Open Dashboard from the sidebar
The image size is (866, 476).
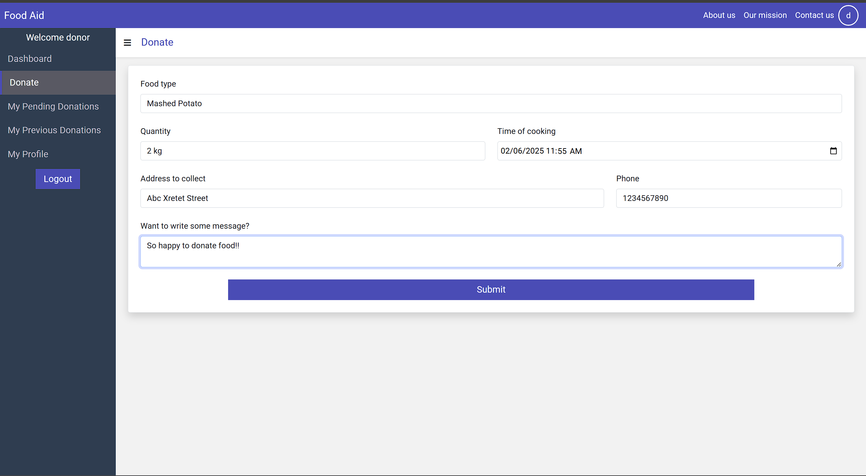click(x=30, y=59)
